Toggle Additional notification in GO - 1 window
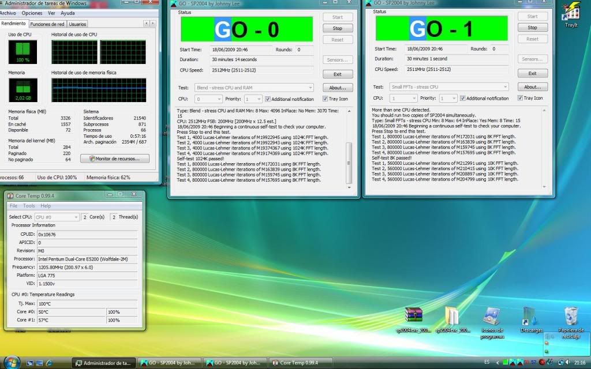591x369 pixels. click(462, 98)
